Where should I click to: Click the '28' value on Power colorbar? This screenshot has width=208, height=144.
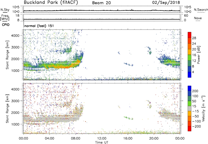coord(194,38)
